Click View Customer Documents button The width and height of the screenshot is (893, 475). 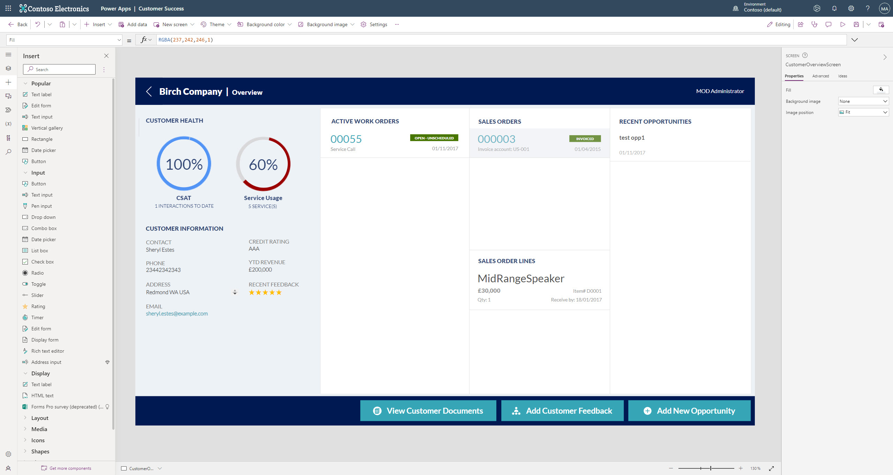(x=428, y=411)
